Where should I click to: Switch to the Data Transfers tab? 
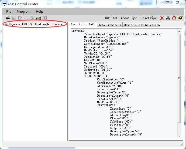pyautogui.click(x=110, y=25)
